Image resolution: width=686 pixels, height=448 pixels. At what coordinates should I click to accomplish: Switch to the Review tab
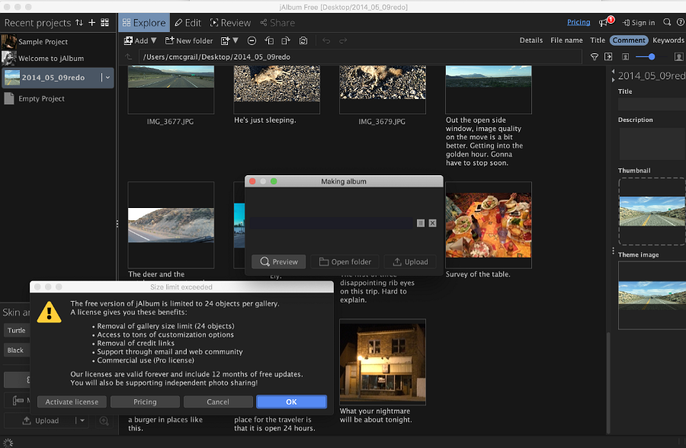point(230,23)
